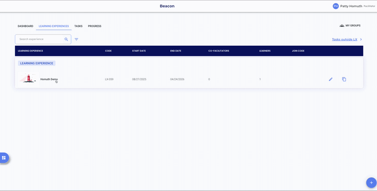Expand the chevron beside Tasks outside LX
The height and width of the screenshot is (191, 377).
click(x=361, y=40)
